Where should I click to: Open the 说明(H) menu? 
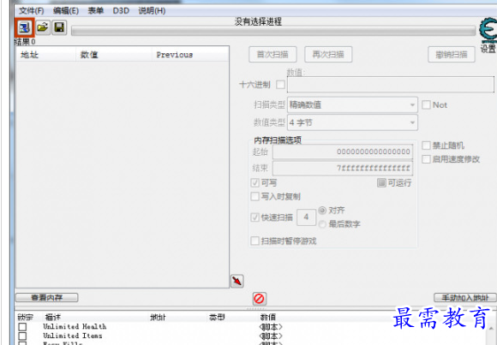tap(152, 11)
